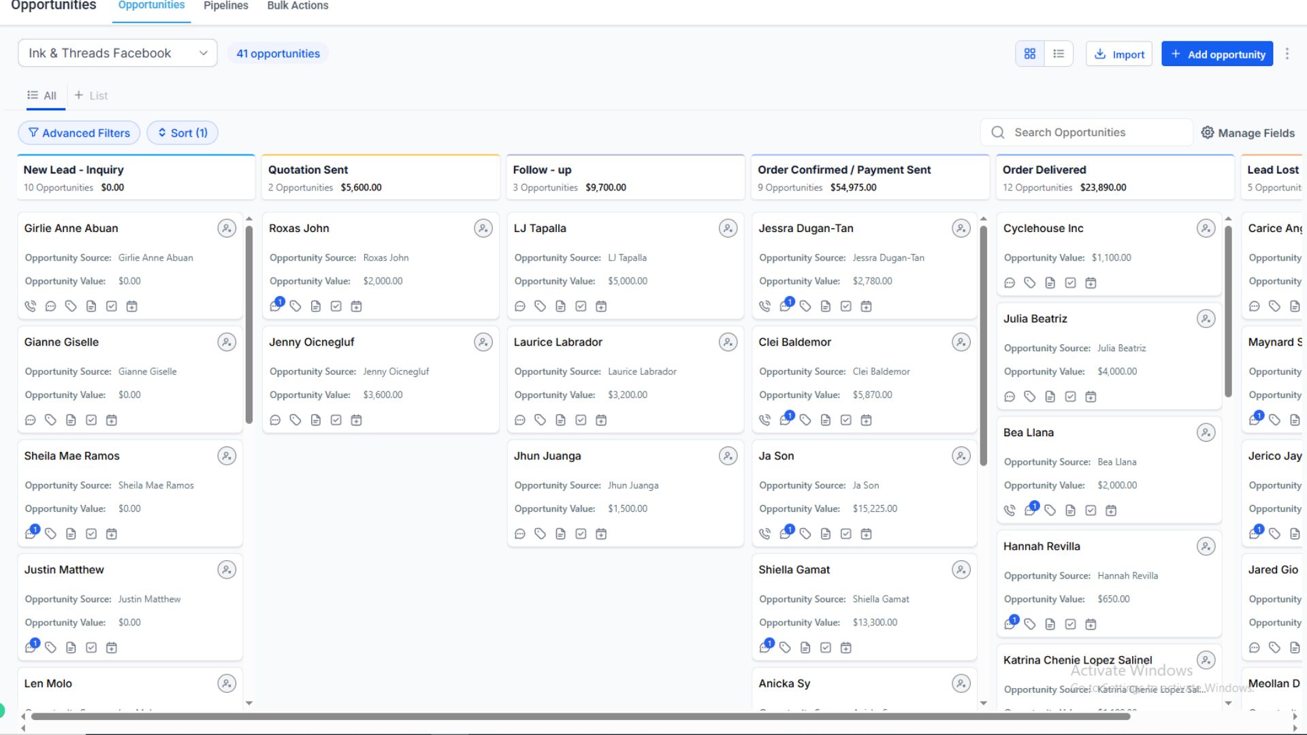Open the Advanced Filters panel
The height and width of the screenshot is (735, 1307).
click(x=79, y=133)
